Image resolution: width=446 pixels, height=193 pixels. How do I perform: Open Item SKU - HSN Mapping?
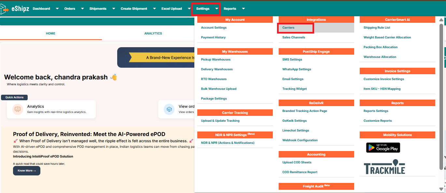point(382,89)
